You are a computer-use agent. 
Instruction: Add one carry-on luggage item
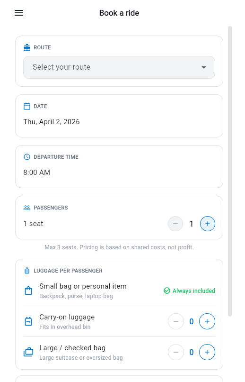click(x=207, y=321)
